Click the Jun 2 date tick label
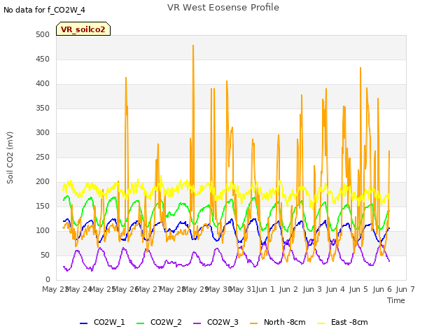Image resolution: width=448 pixels, height=336 pixels. 288,289
